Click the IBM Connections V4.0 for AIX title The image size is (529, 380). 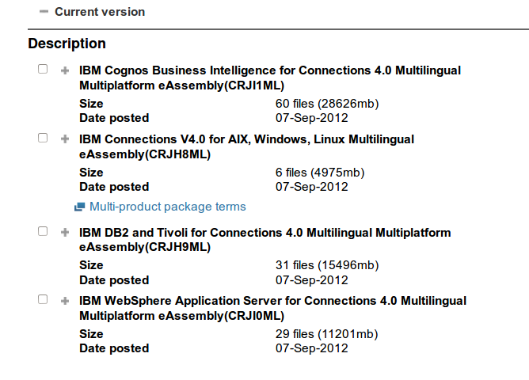point(246,146)
